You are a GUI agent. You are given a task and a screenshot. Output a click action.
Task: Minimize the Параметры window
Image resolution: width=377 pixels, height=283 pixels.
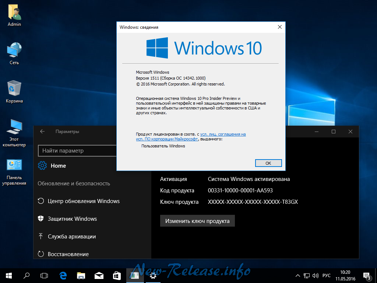317,132
